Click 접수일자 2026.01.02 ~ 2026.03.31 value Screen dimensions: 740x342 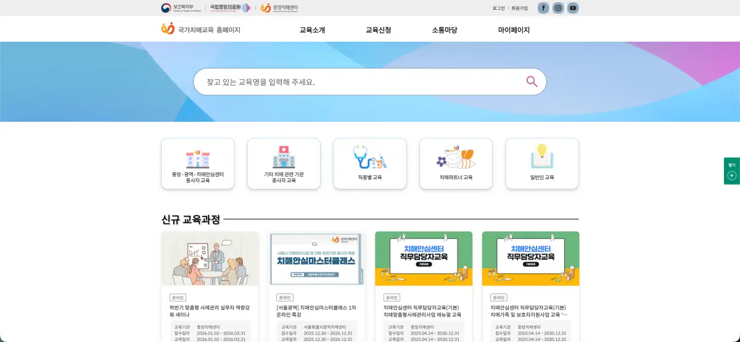pyautogui.click(x=221, y=333)
